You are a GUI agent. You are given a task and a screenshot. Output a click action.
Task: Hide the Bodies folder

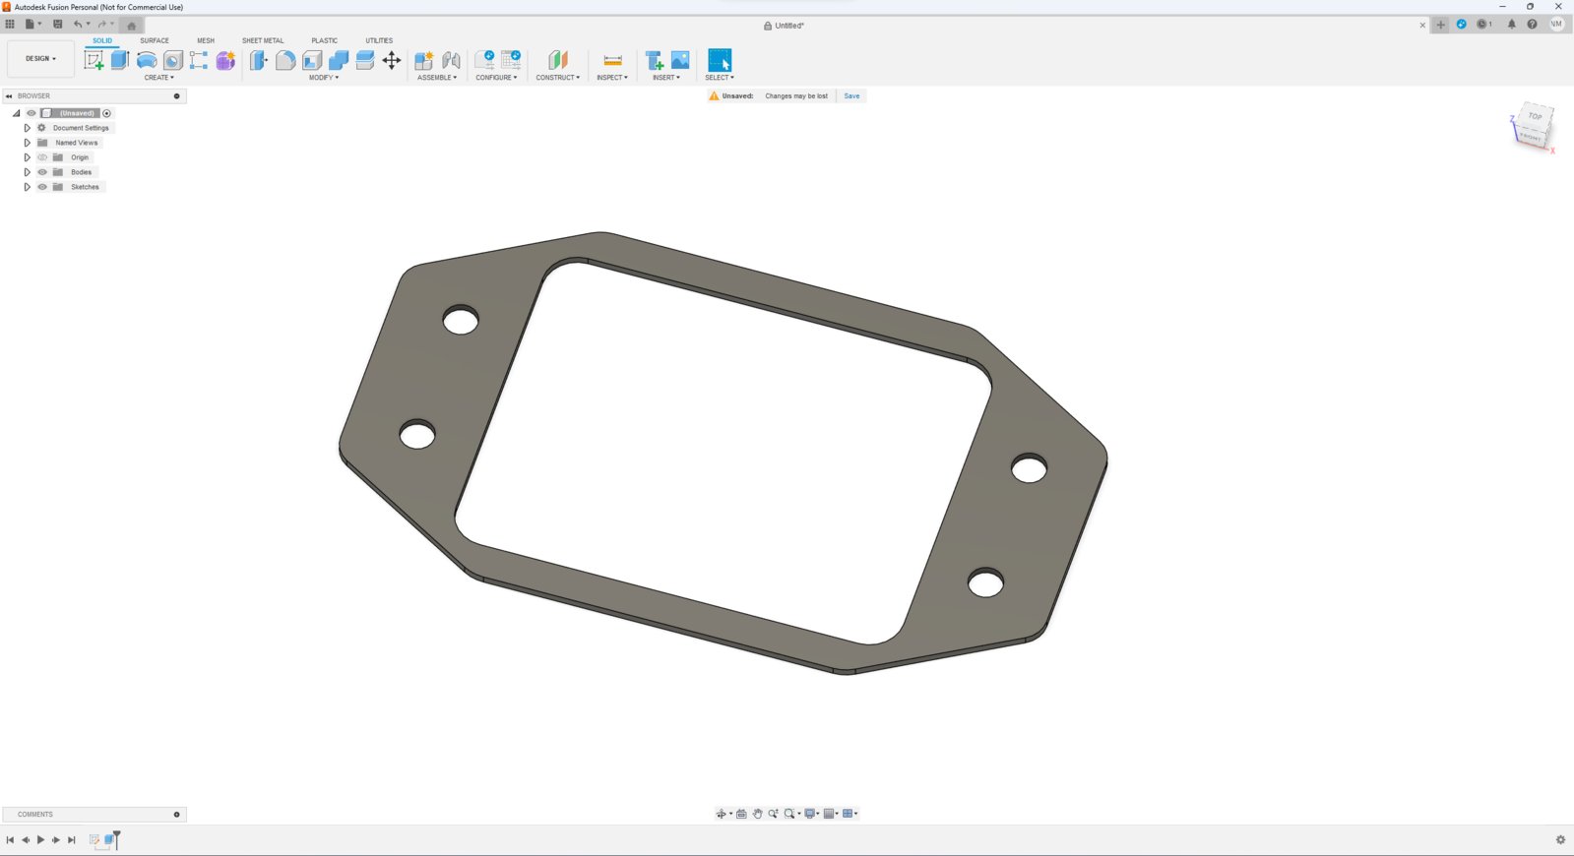coord(42,172)
